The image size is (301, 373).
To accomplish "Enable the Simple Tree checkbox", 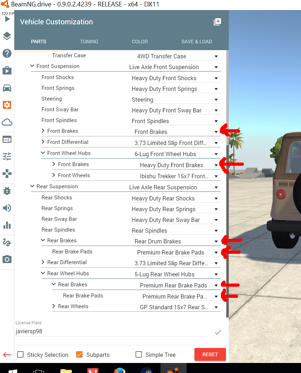I will pyautogui.click(x=138, y=354).
